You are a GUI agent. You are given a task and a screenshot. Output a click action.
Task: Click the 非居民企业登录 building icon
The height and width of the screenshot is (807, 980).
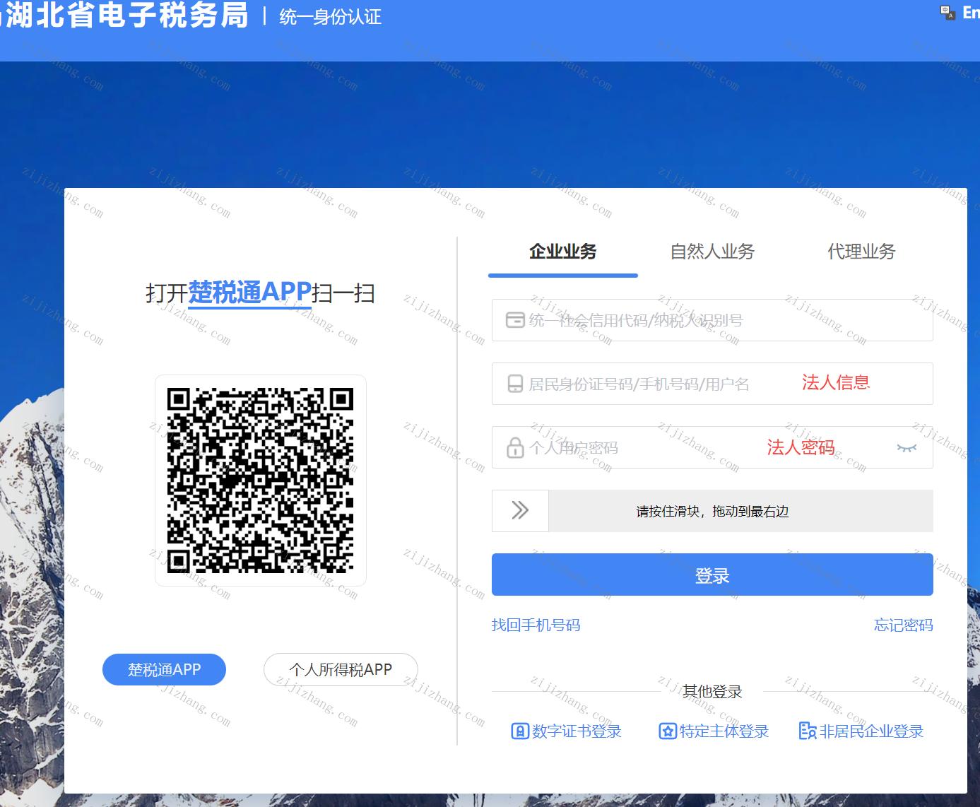tap(807, 731)
